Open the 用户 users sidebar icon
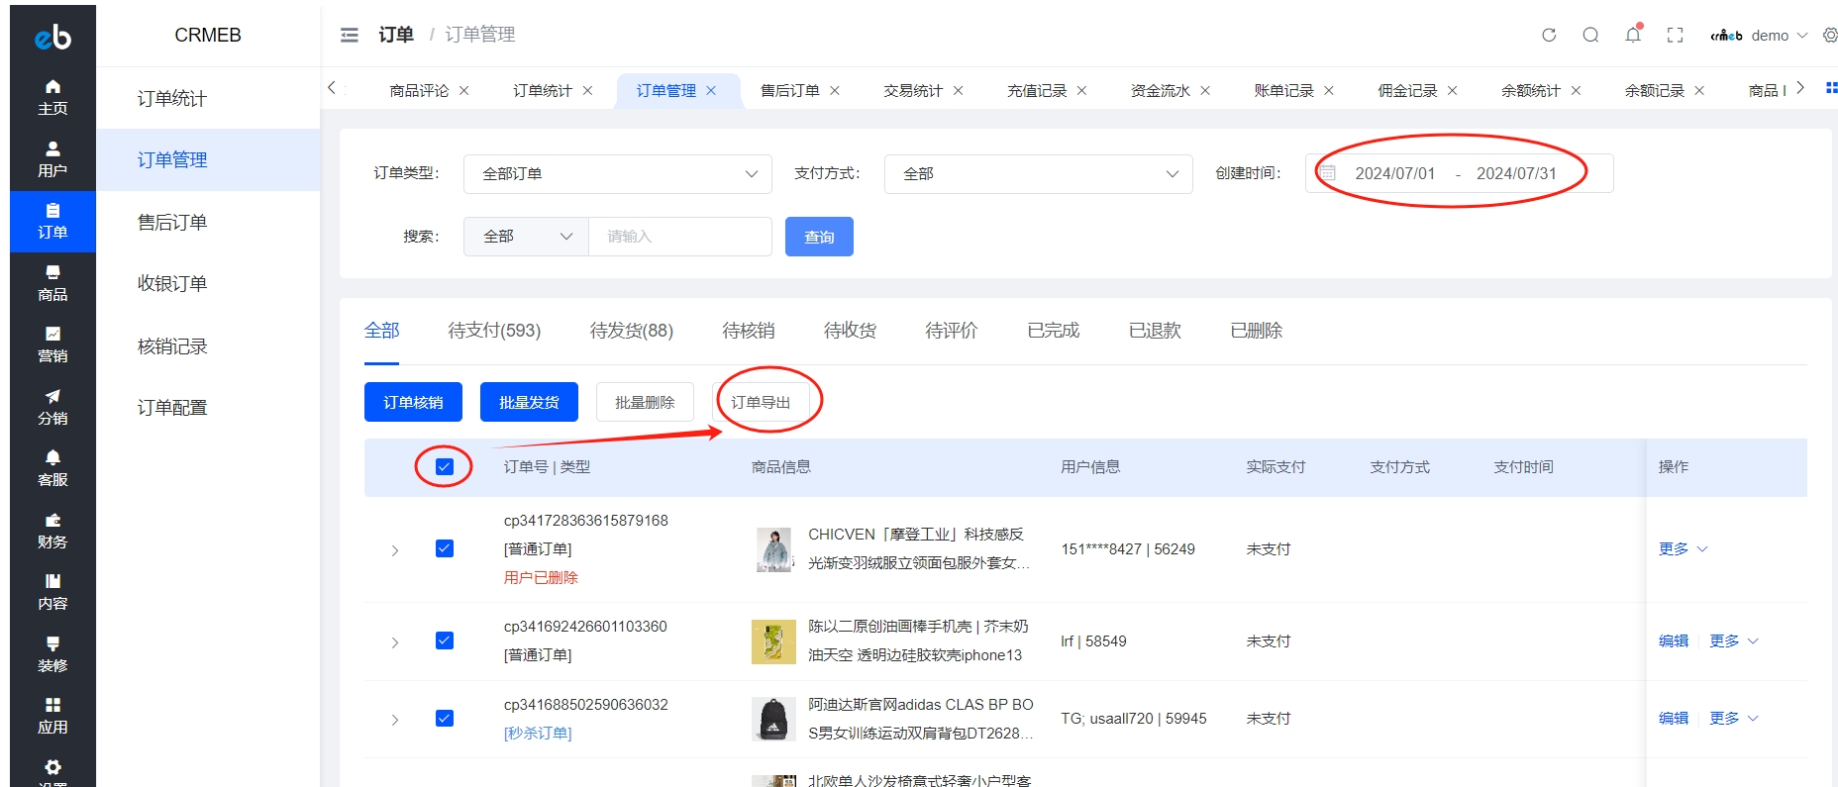This screenshot has width=1838, height=787. click(x=52, y=158)
